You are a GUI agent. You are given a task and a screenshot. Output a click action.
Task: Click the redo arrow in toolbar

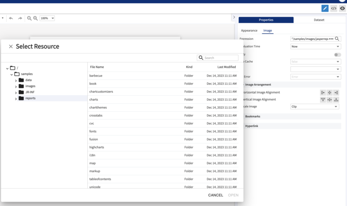[20, 18]
